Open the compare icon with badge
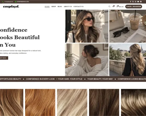 coord(113,6)
